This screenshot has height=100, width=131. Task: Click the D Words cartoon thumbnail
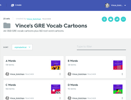pos(118,89)
